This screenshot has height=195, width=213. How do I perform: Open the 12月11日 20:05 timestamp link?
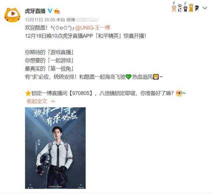click(40, 20)
